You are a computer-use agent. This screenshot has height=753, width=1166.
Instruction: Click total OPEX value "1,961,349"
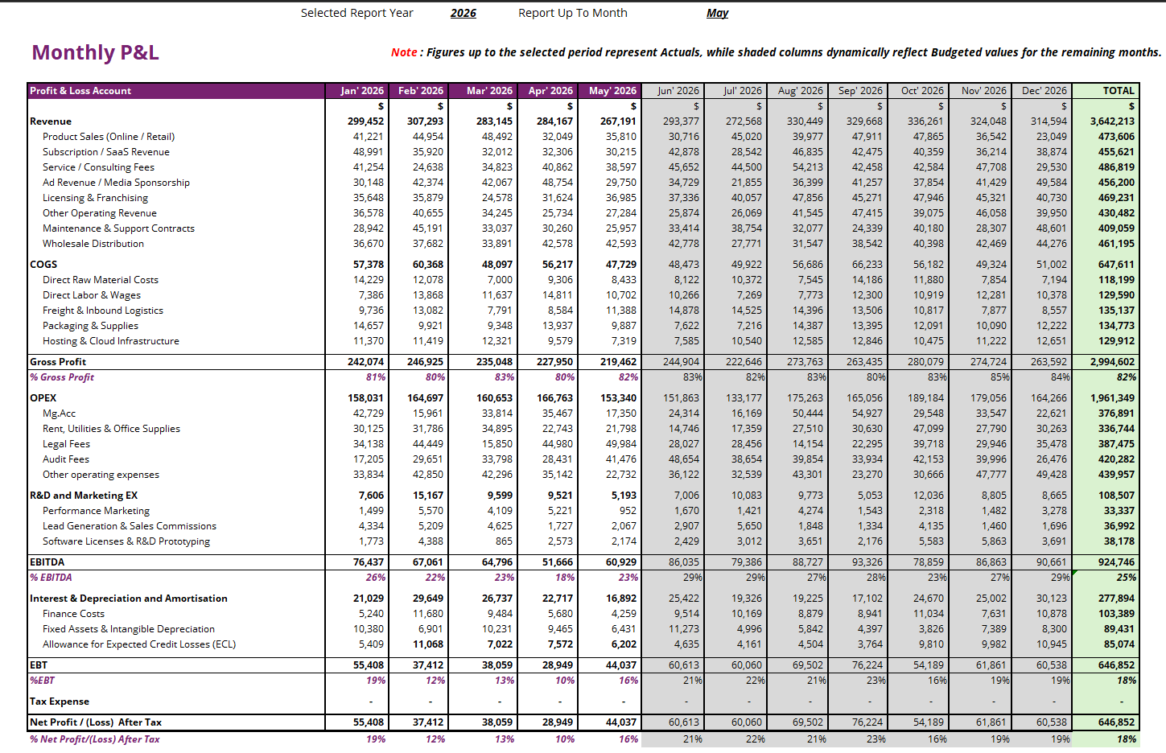(x=1112, y=398)
